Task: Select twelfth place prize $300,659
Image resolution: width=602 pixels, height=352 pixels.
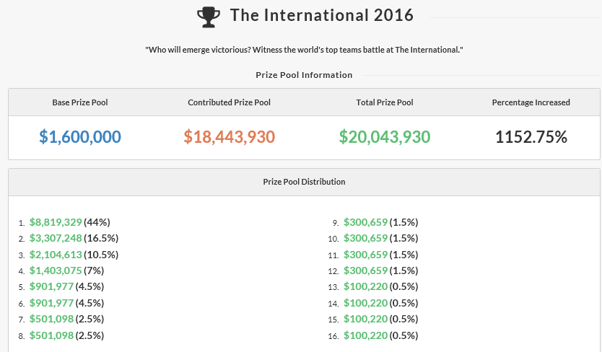Action: pyautogui.click(x=365, y=270)
